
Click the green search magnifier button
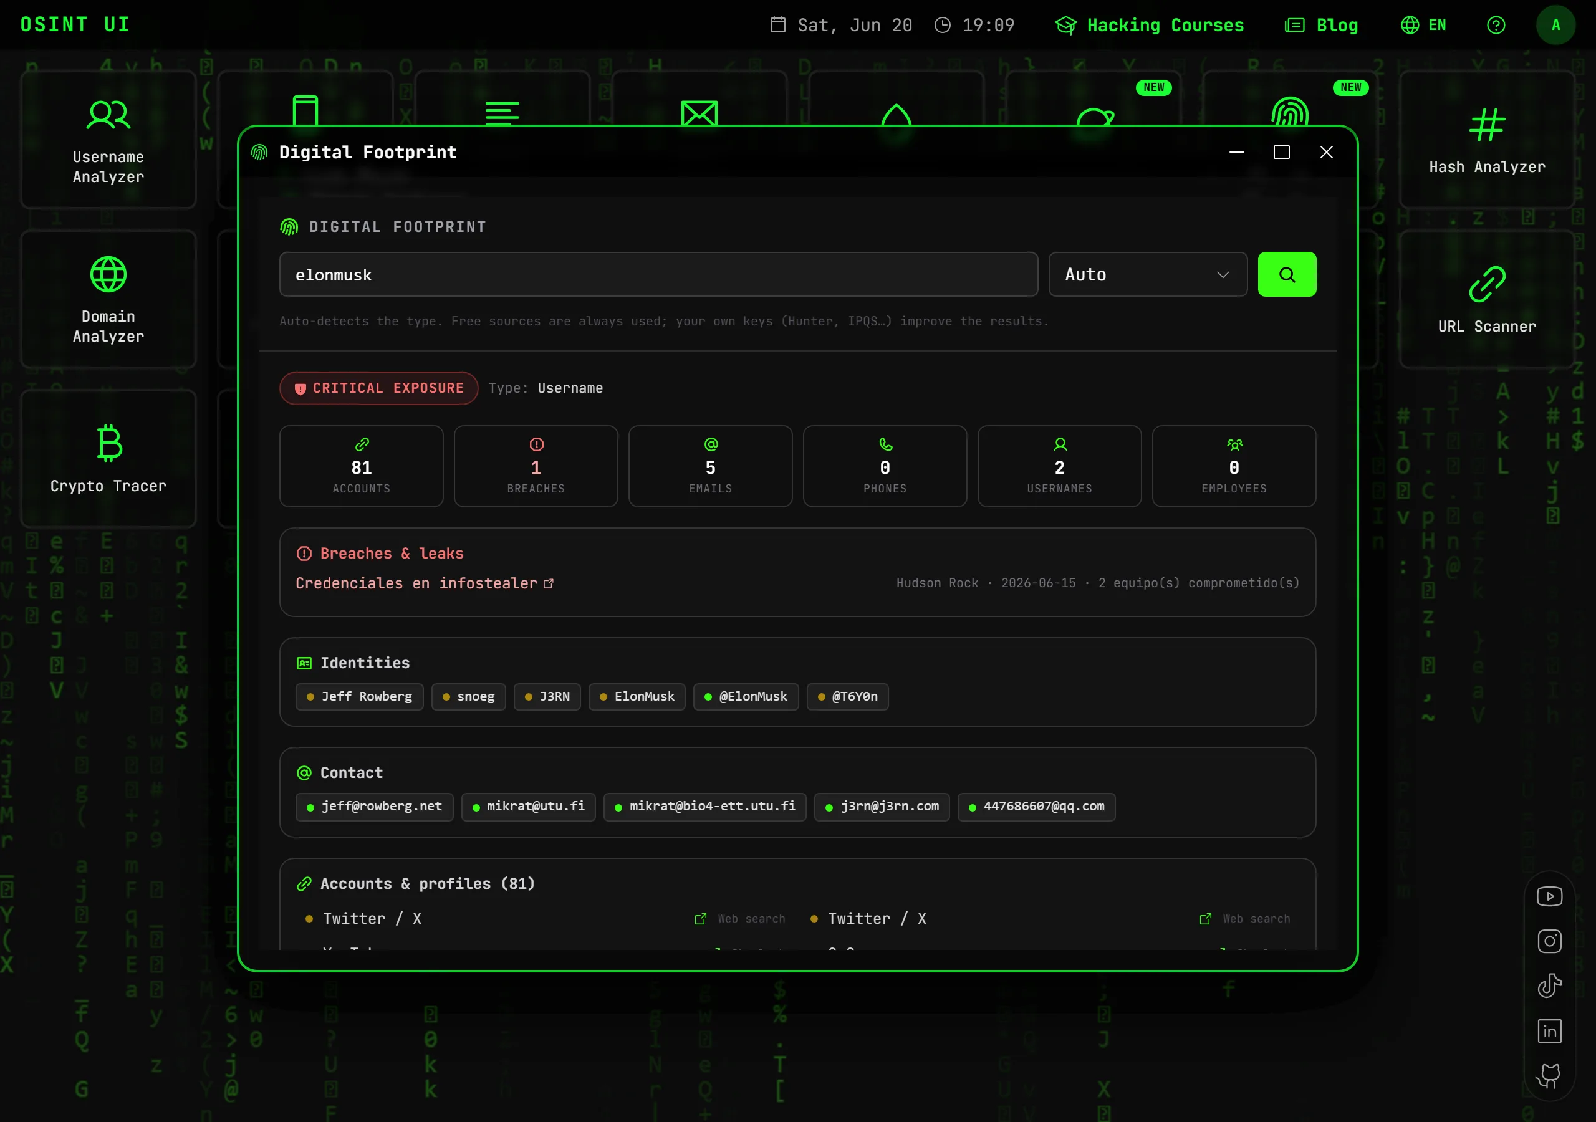[1287, 275]
